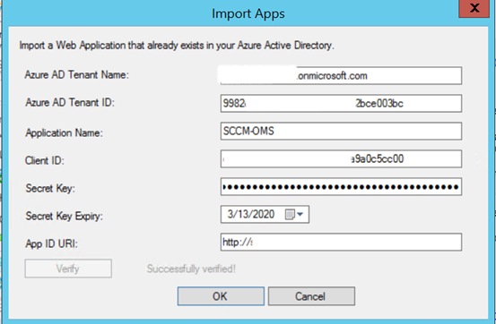Close the Import Apps dialog
496x324 pixels.
click(474, 8)
